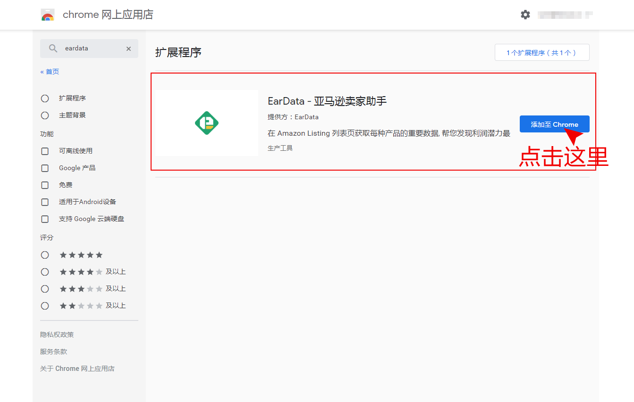Select the 主题背景 radio button
This screenshot has height=402, width=634.
coord(45,115)
